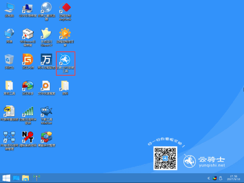The width and height of the screenshot is (244, 183).
Task: Click the wireless antenna icon in taskbar
Action: point(37,178)
